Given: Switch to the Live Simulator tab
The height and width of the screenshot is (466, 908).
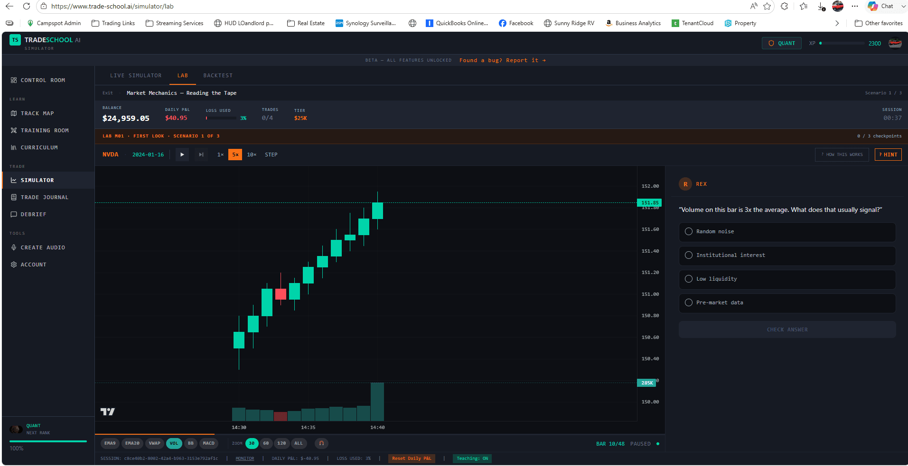Looking at the screenshot, I should tap(136, 75).
